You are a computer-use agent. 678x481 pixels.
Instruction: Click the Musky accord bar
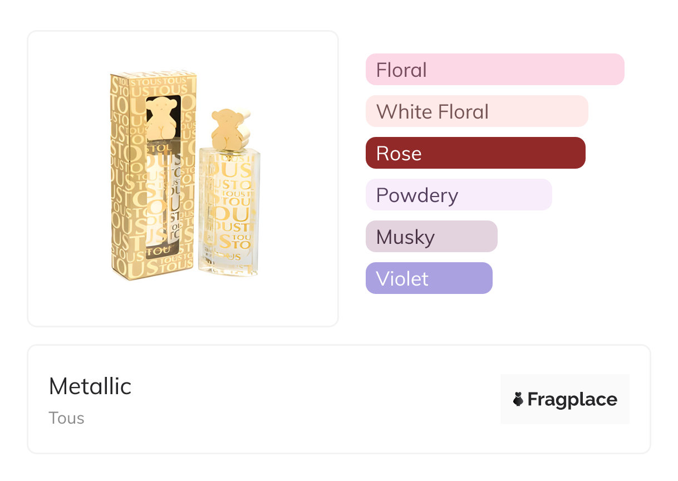coord(431,237)
